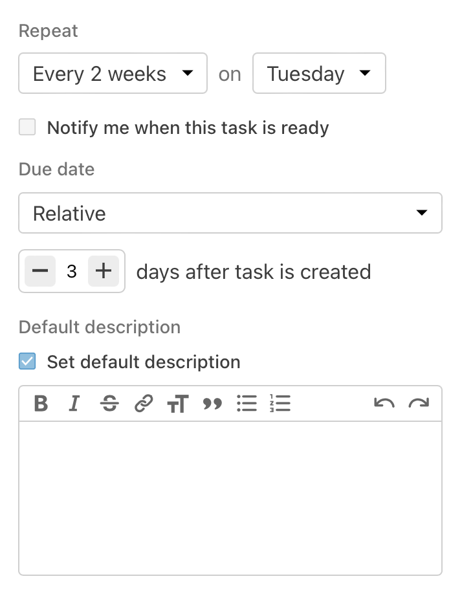Change text size with heading icon
The height and width of the screenshot is (594, 462).
pyautogui.click(x=177, y=404)
